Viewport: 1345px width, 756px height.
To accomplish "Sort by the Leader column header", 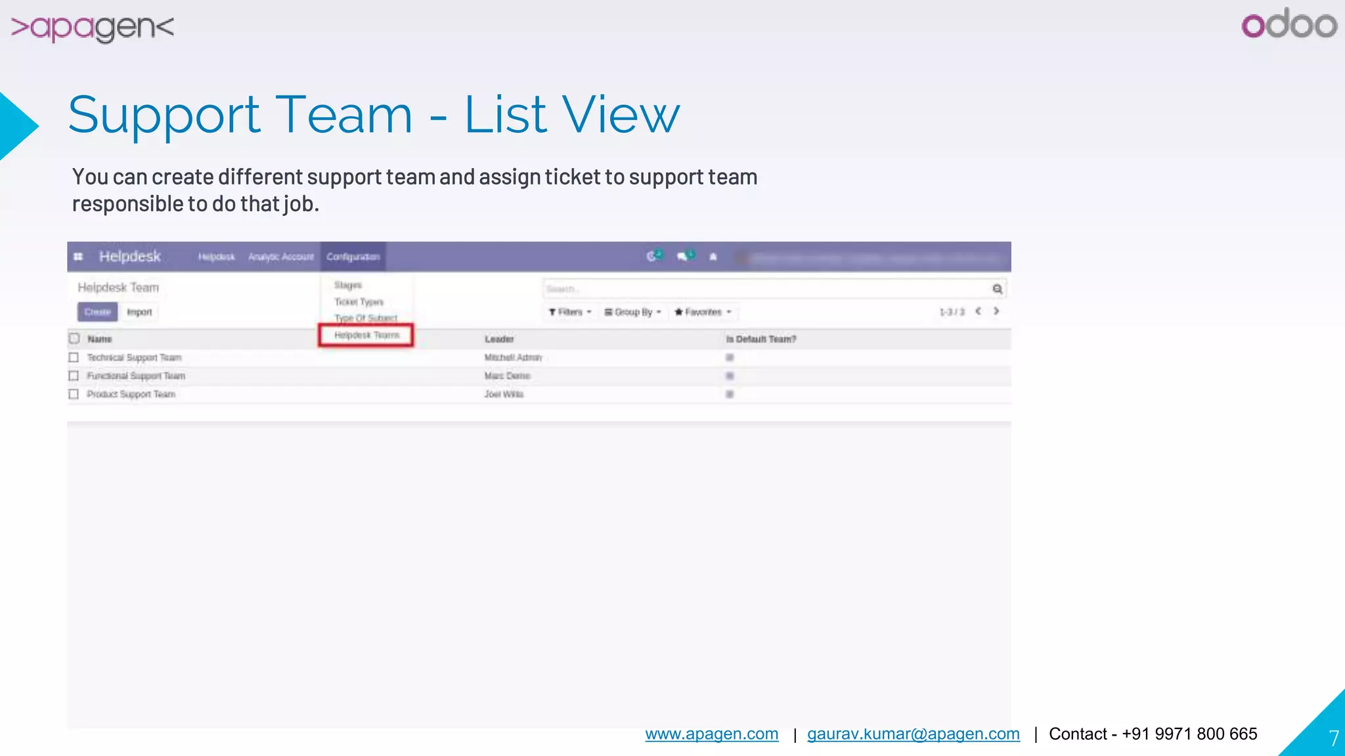I will 499,339.
